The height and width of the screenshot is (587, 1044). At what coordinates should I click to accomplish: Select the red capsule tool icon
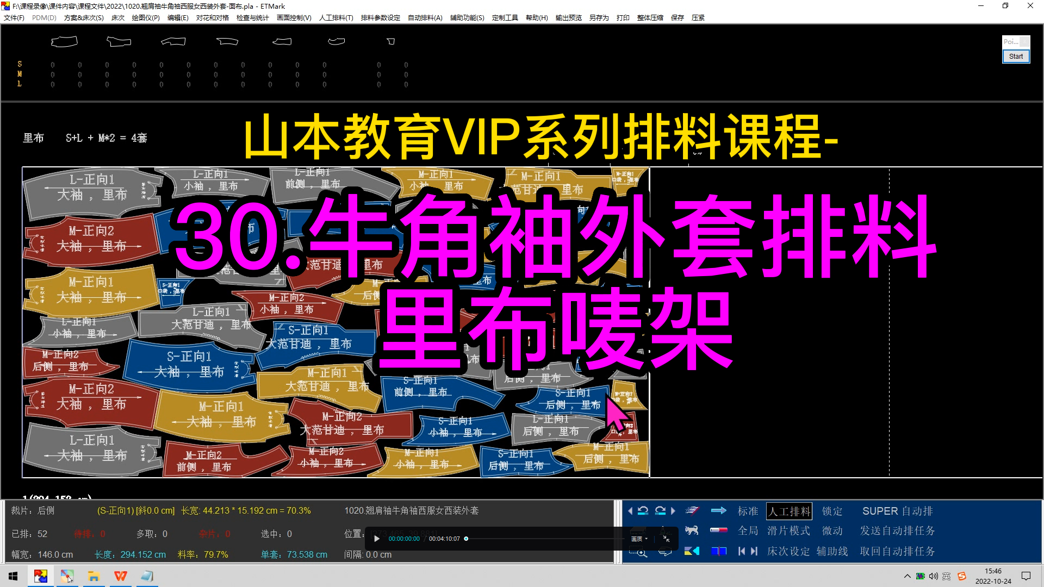718,531
